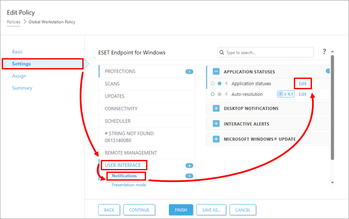Select the blue apply dot for Application statuses
Viewport: 349px width, 219px height.
(220, 84)
